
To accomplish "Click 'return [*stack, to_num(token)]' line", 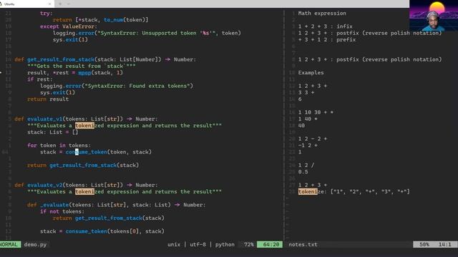I will click(100, 20).
